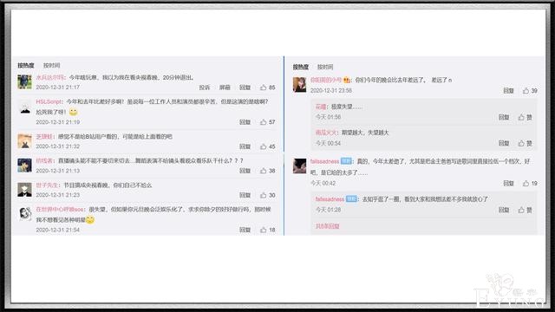Click 屏蔽 on the 21:17 comment
The height and width of the screenshot is (312, 555).
(x=225, y=88)
